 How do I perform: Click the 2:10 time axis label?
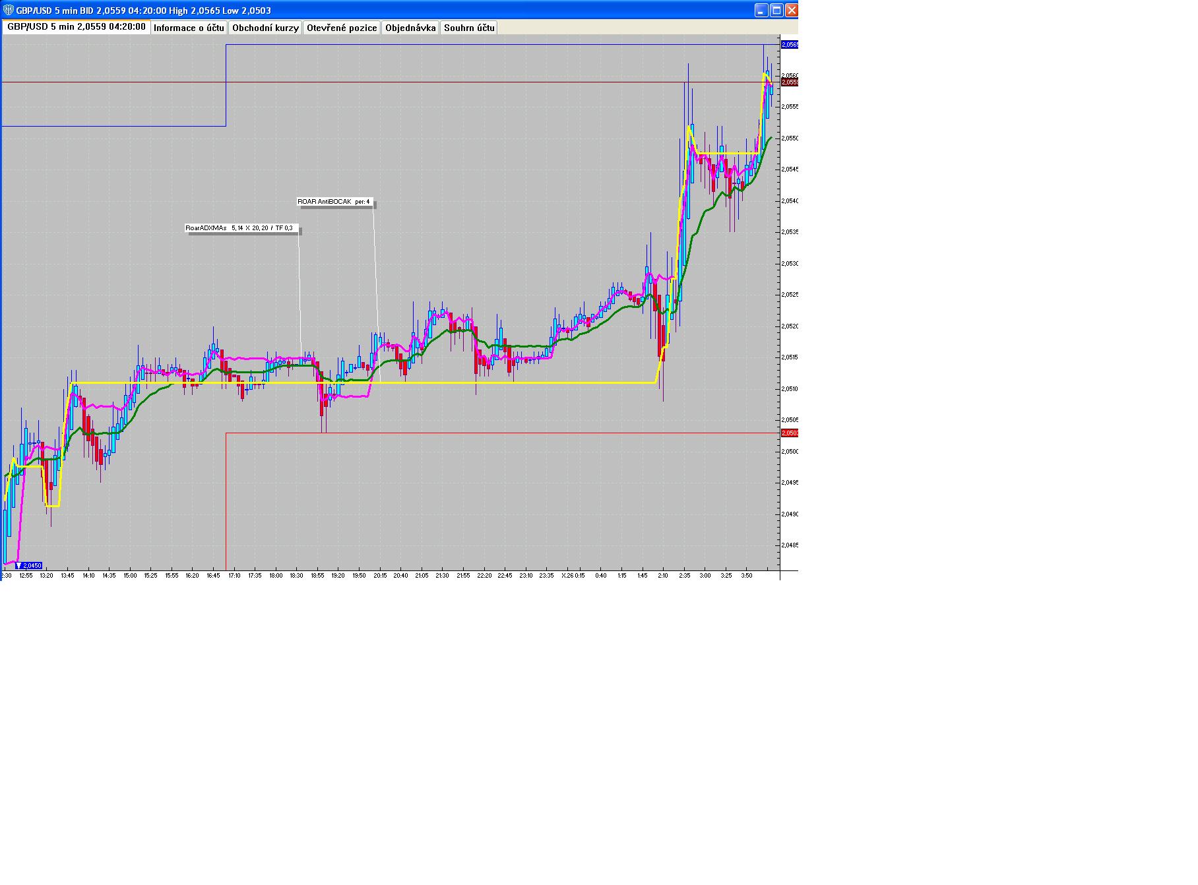pyautogui.click(x=663, y=576)
